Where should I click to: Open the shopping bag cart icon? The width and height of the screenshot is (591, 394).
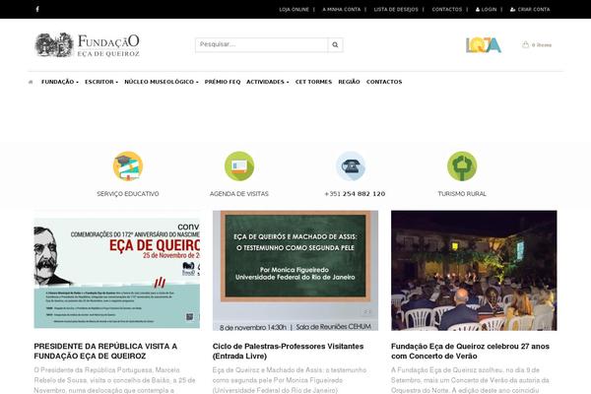pos(525,45)
